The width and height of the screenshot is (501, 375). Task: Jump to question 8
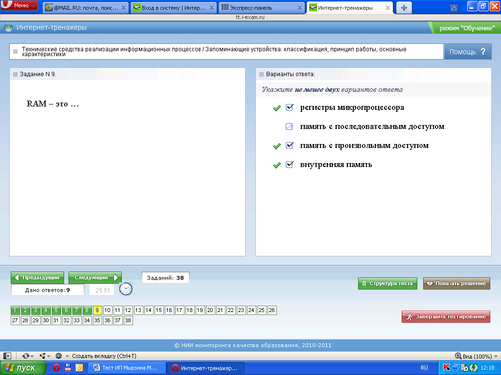pyautogui.click(x=87, y=310)
